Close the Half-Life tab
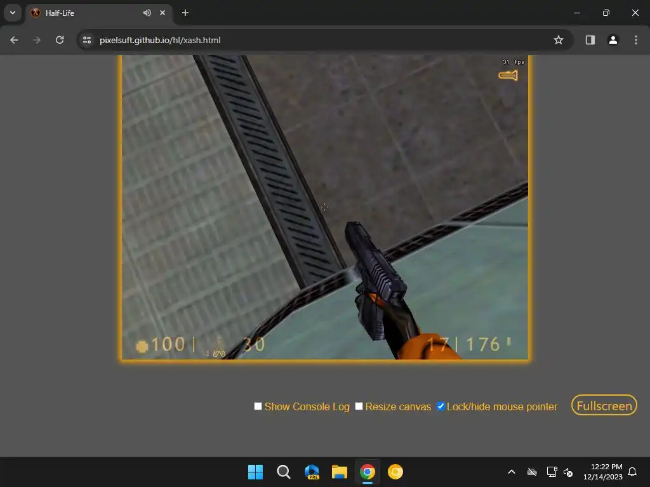 pos(162,13)
